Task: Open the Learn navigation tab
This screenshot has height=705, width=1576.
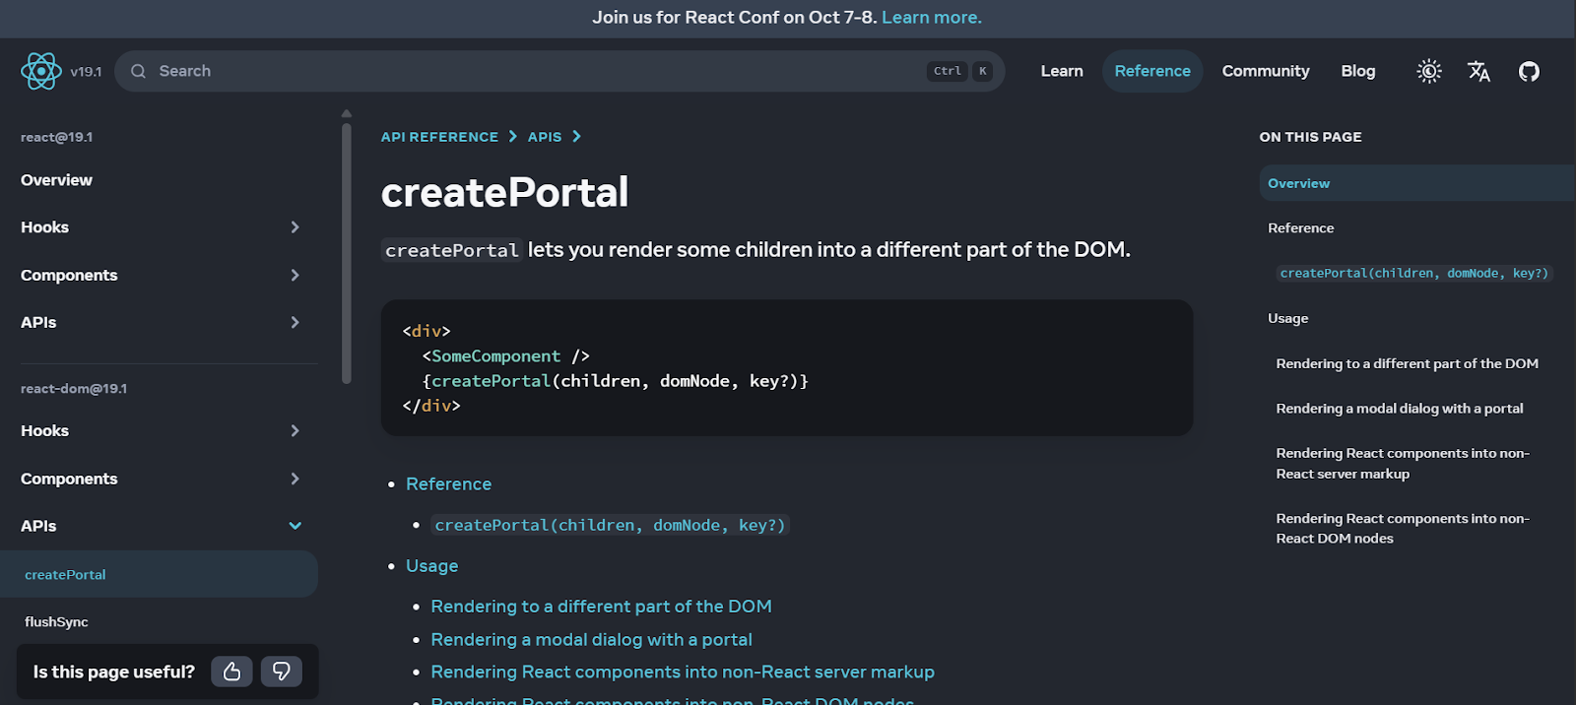Action: pyautogui.click(x=1061, y=71)
